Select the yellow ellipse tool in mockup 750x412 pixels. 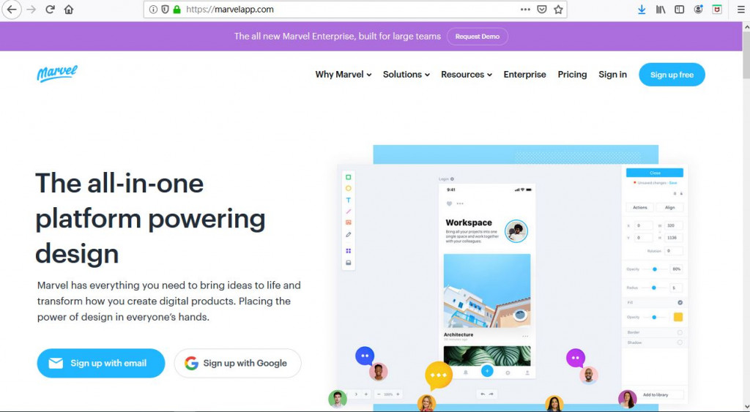pyautogui.click(x=348, y=188)
